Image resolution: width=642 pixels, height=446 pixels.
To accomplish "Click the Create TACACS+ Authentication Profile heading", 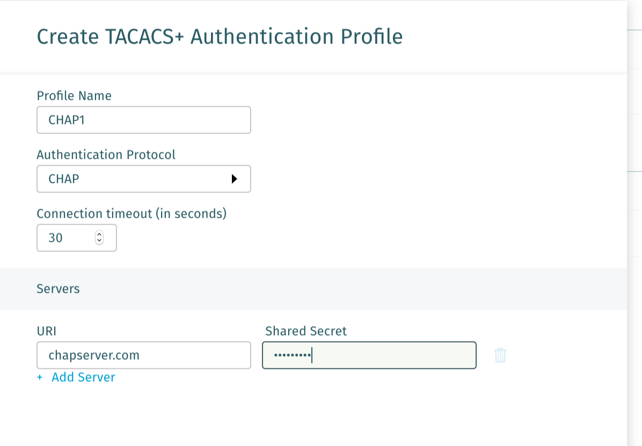I will coord(220,36).
